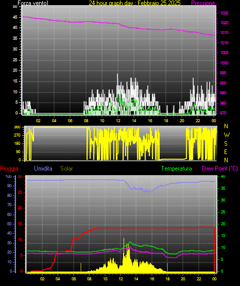Click the 12 hour tick on wind graph

(118, 121)
